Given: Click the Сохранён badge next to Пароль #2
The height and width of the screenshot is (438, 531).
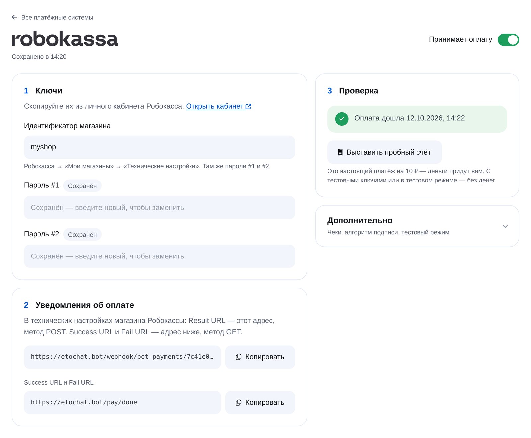Looking at the screenshot, I should [82, 234].
